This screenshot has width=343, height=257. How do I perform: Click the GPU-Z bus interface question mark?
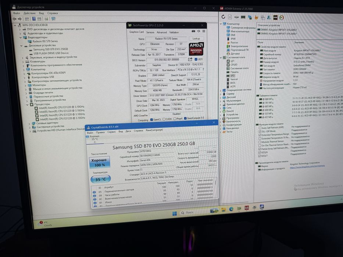203,69
